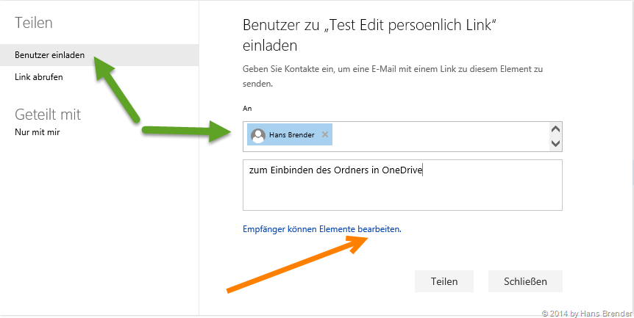Click the An label above recipients
Screen dimensions: 634x318
click(x=247, y=108)
